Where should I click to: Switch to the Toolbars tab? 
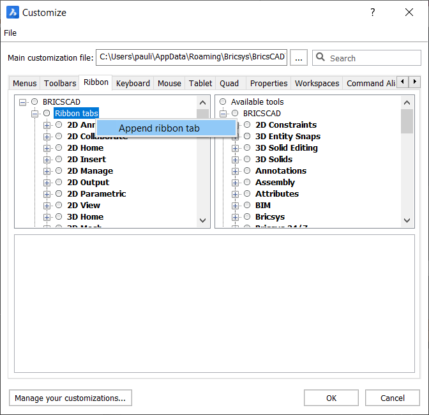[x=60, y=83]
